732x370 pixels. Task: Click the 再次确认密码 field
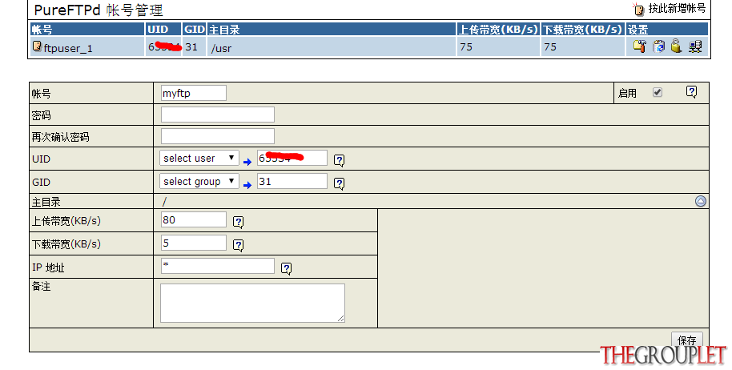click(218, 136)
